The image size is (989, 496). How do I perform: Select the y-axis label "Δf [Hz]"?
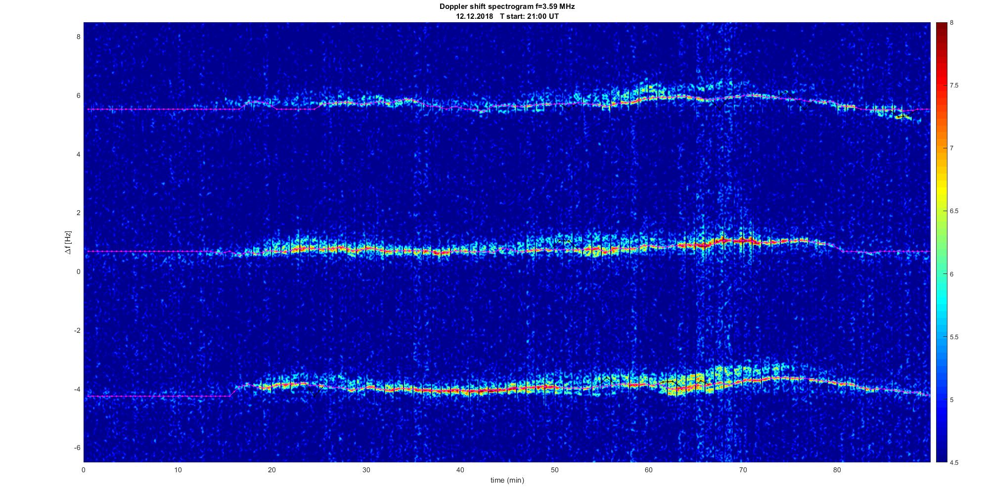click(x=68, y=242)
